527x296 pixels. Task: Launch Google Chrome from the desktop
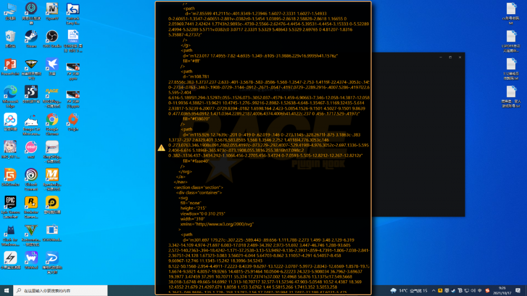coord(52,125)
